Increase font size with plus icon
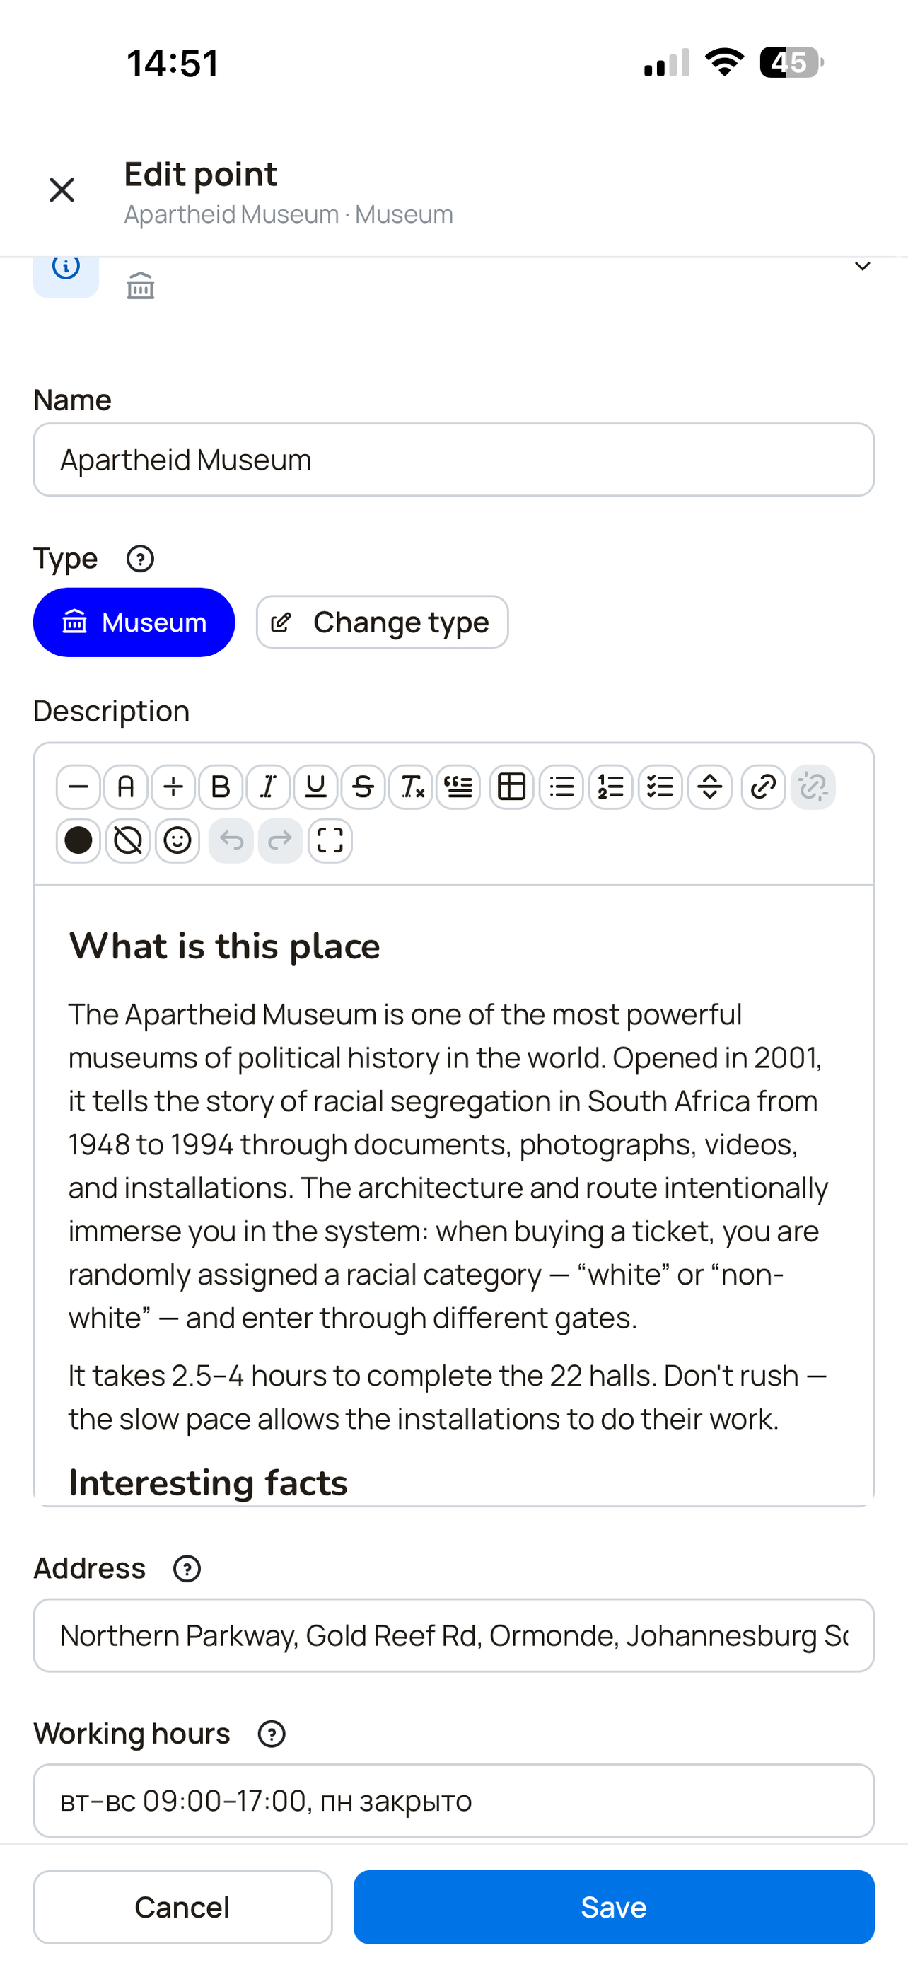908x1965 pixels. [174, 787]
